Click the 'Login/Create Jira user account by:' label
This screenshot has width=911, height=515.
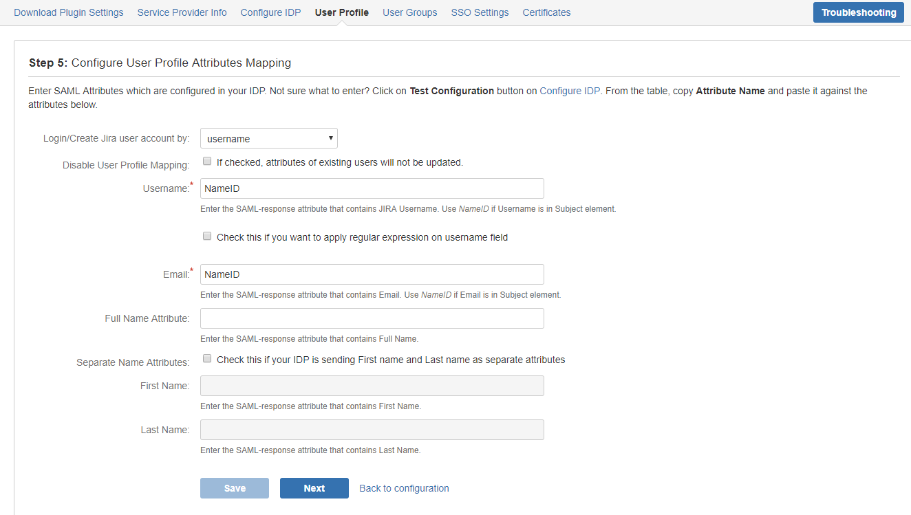pyautogui.click(x=116, y=138)
